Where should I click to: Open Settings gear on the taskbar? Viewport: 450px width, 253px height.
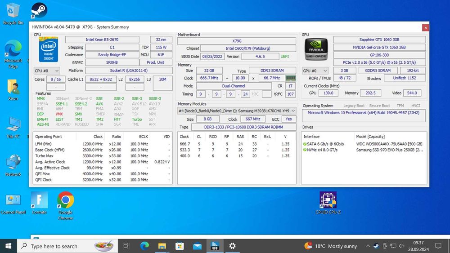pyautogui.click(x=232, y=246)
